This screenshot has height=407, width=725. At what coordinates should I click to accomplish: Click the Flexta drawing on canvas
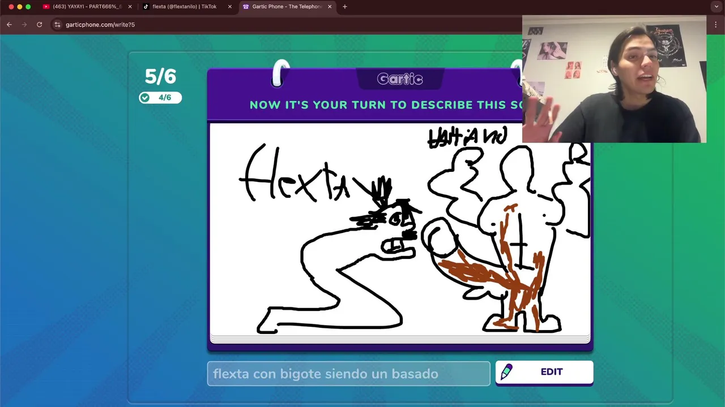[330, 237]
